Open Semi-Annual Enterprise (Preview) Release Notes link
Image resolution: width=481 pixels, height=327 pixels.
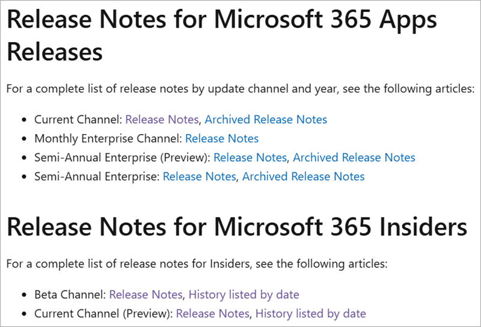[250, 157]
